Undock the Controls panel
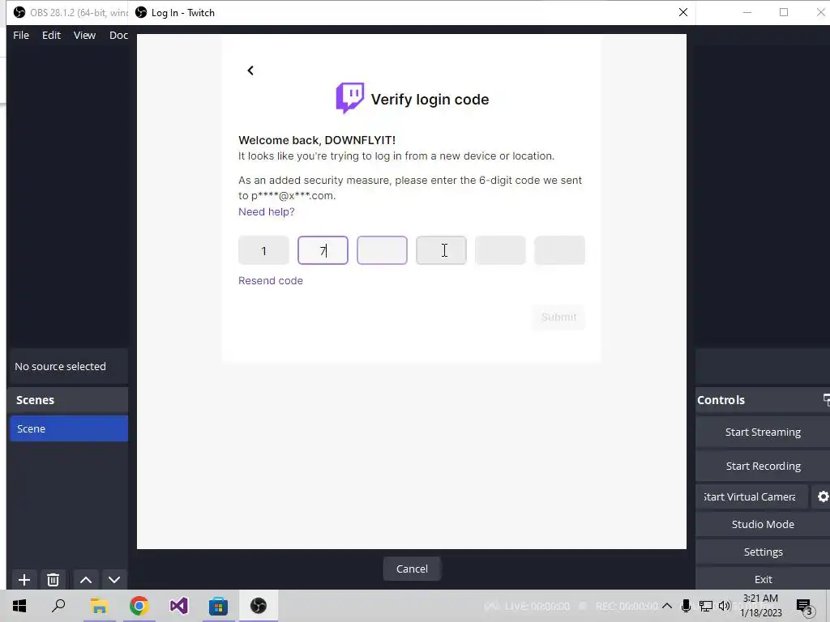Viewport: 830px width, 622px height. pos(826,400)
